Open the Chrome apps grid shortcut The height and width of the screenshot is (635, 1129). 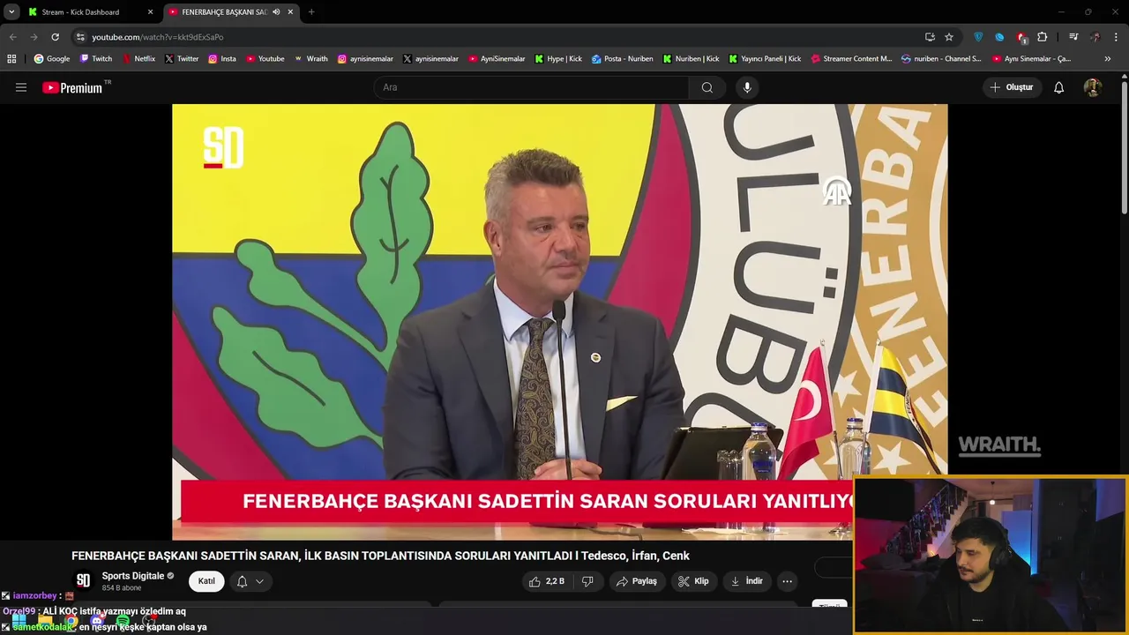click(x=11, y=59)
